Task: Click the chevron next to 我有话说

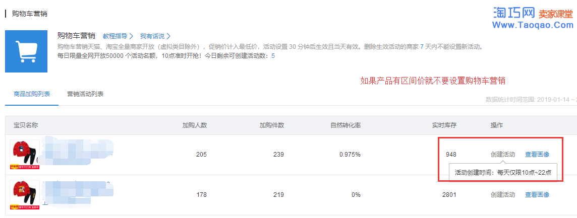Action: click(168, 36)
